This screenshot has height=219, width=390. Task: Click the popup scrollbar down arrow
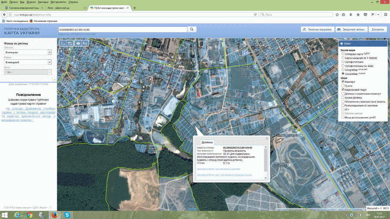[265, 178]
